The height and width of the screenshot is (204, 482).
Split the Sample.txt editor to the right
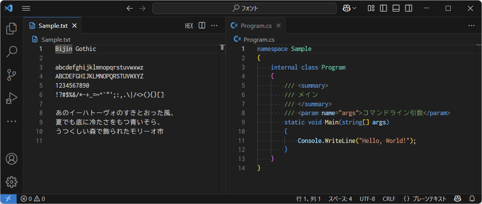(x=202, y=25)
